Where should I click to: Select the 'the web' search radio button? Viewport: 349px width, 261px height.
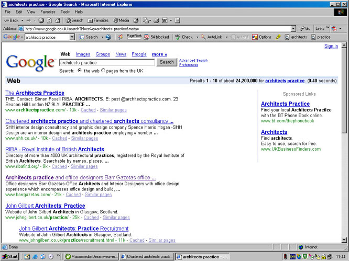coord(80,70)
